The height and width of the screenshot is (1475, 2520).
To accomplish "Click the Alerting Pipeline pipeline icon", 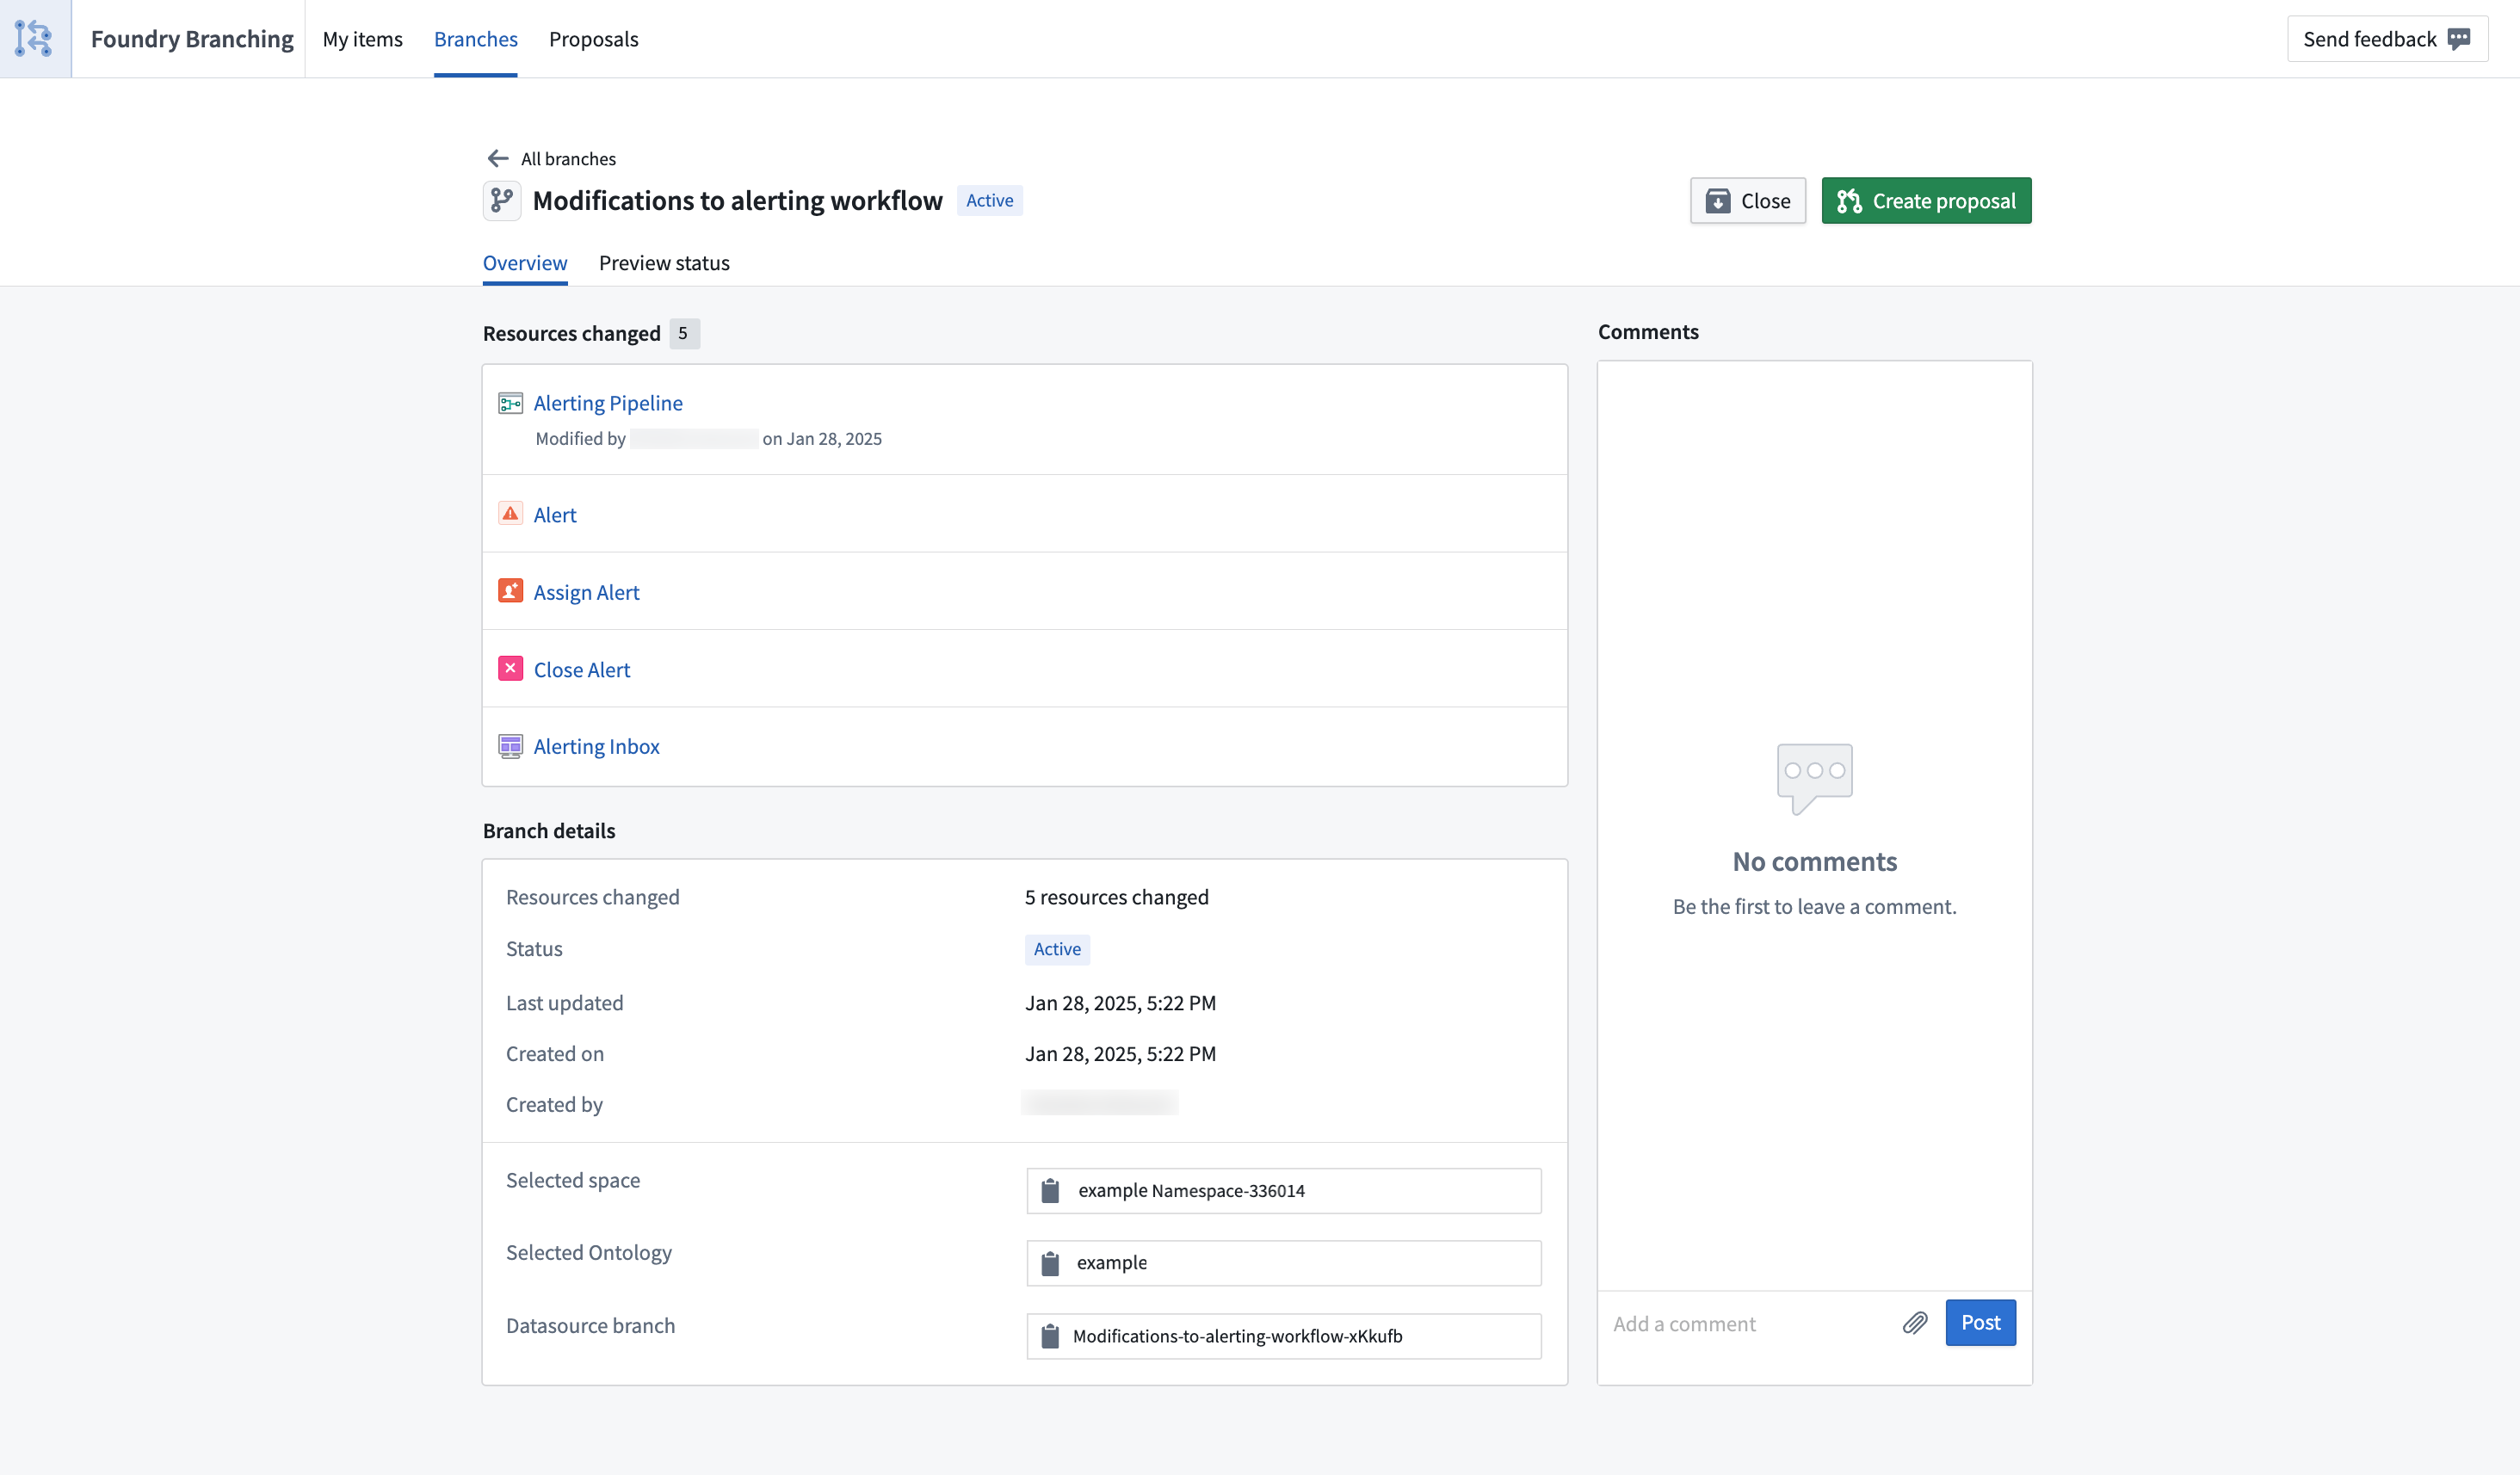I will (x=510, y=402).
